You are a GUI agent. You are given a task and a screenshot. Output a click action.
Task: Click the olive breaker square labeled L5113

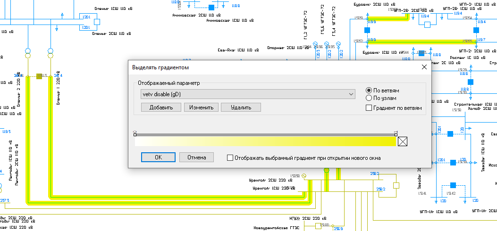click(40, 75)
